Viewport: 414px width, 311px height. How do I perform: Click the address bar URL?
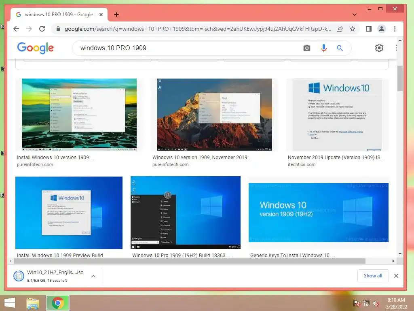(x=198, y=29)
